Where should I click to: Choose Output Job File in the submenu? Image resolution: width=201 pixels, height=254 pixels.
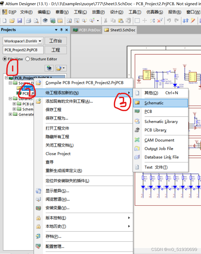(161, 148)
